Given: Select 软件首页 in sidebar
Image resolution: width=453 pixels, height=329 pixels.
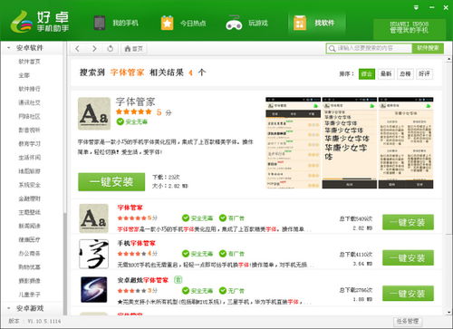Looking at the screenshot, I should (29, 62).
